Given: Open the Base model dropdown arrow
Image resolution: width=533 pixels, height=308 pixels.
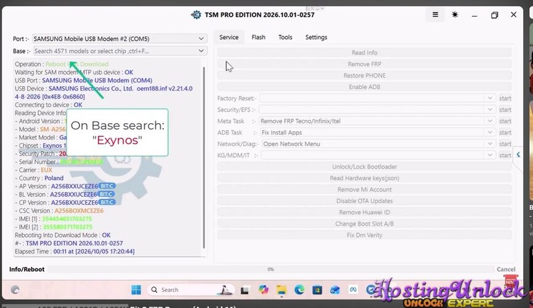Looking at the screenshot, I should click(x=201, y=51).
